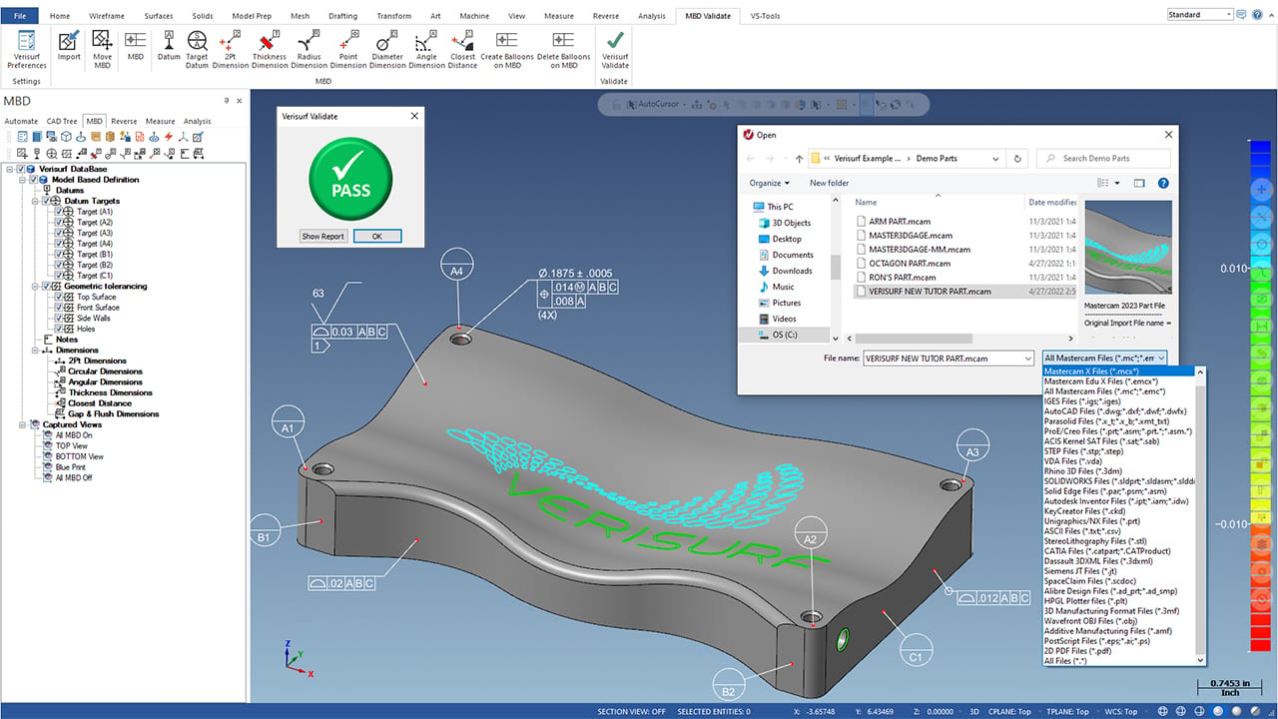The height and width of the screenshot is (719, 1278).
Task: Uncheck Target (B2) checkbox
Action: point(58,265)
